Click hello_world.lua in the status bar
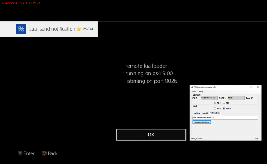Viewport: 267px width, 164px height. tap(196, 138)
